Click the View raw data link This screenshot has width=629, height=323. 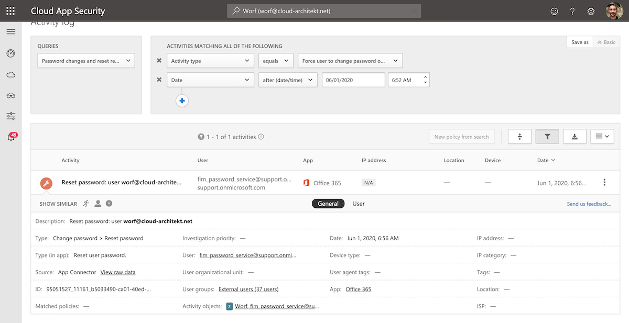coord(118,272)
